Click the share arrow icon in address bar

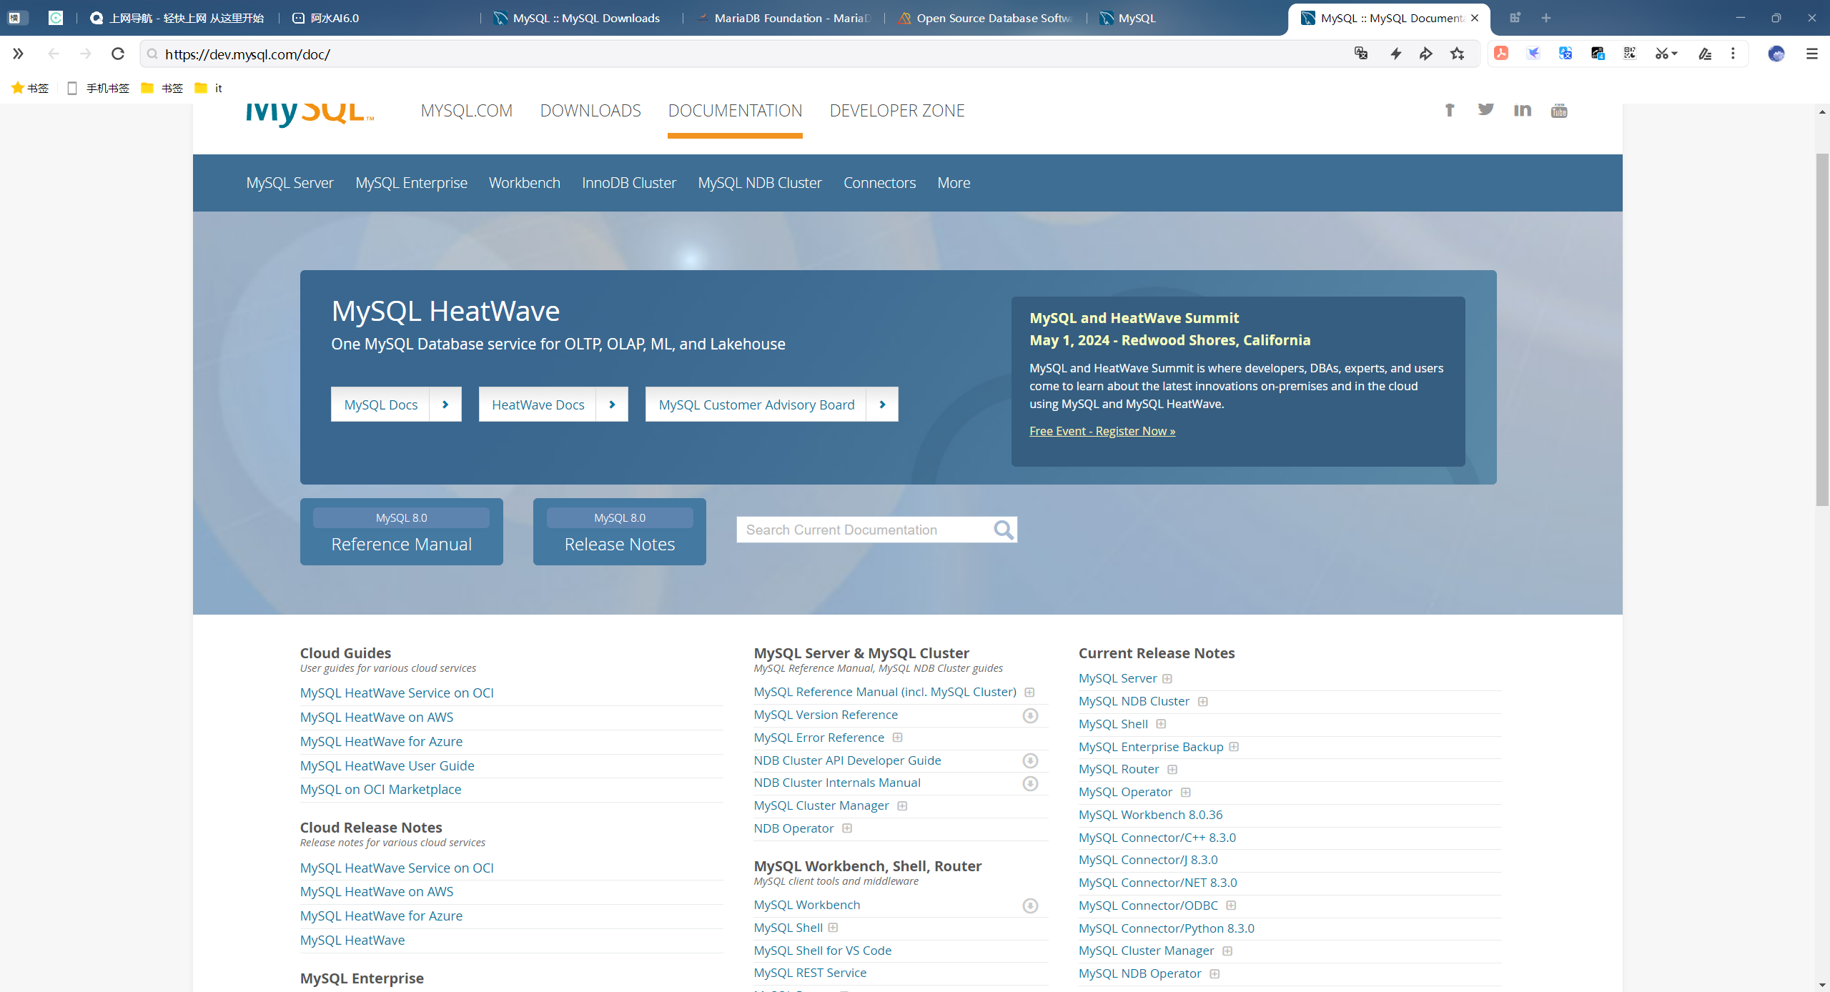[1426, 54]
